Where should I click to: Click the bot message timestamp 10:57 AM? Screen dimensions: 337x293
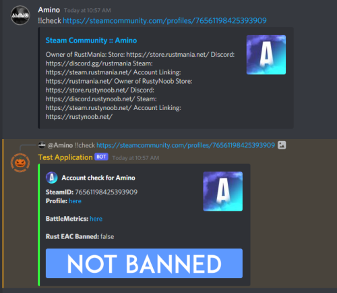135,158
